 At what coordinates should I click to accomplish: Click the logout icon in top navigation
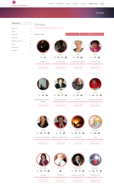102,4
